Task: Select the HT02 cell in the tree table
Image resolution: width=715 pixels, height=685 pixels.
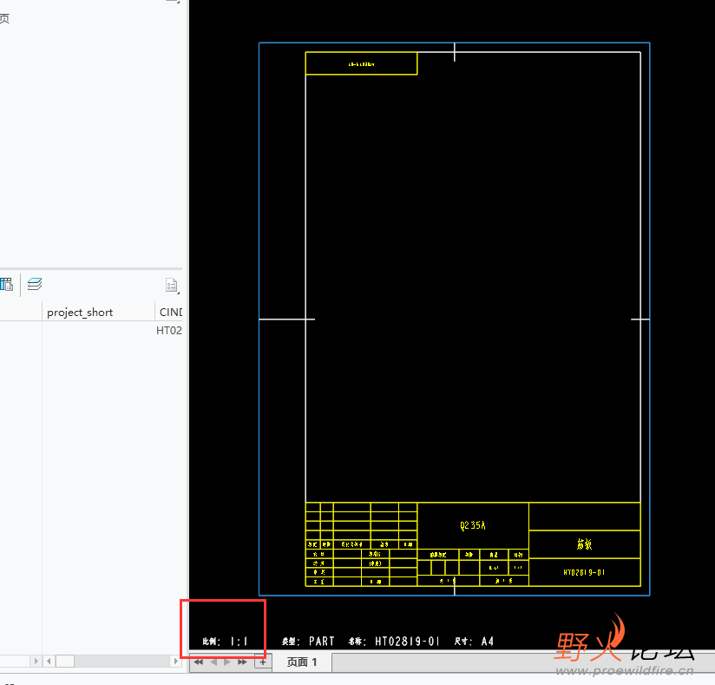Action: [x=169, y=331]
